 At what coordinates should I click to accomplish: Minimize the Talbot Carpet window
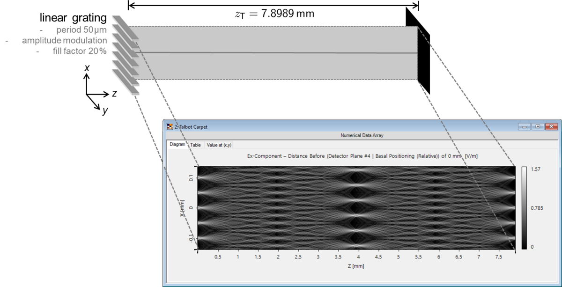pos(525,126)
